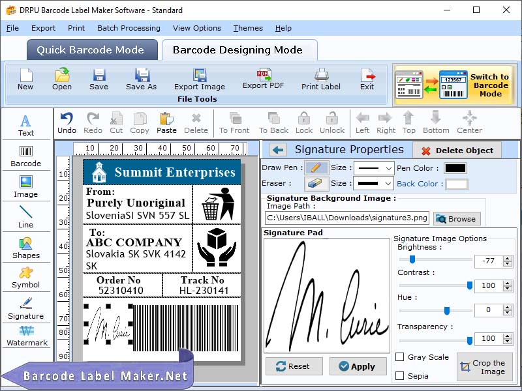Increase Brightness with the up spinner arrow

508,258
